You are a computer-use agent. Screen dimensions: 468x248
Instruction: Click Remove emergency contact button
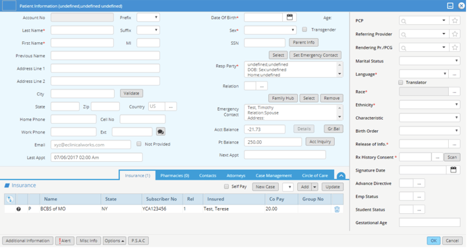pos(332,98)
